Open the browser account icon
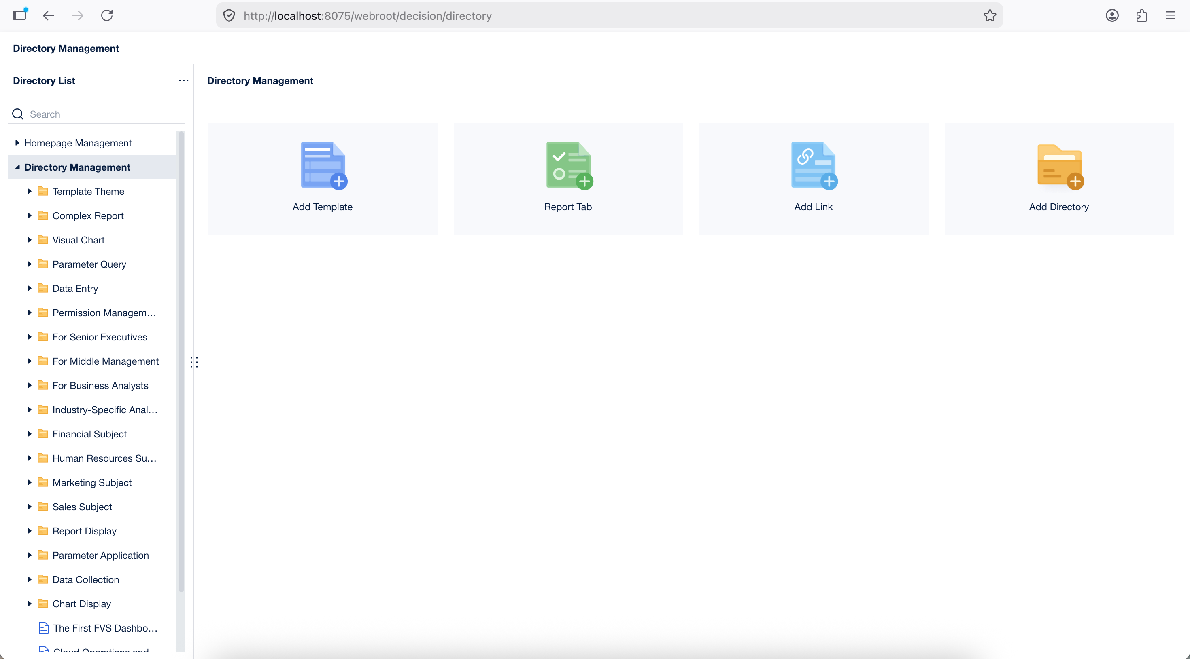This screenshot has width=1190, height=659. click(x=1112, y=16)
